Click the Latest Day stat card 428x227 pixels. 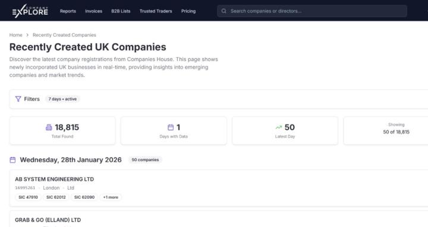pyautogui.click(x=285, y=130)
